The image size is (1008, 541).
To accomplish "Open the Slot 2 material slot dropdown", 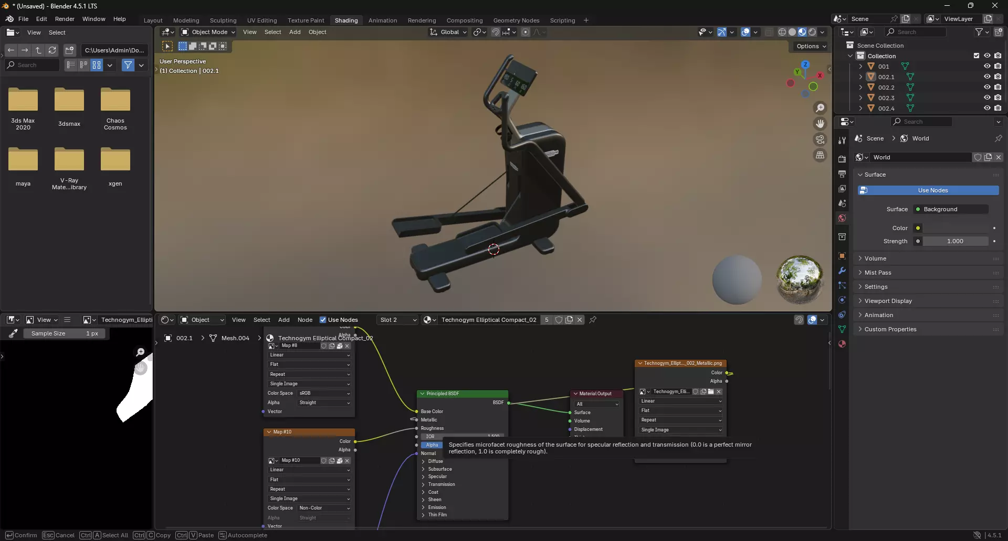I will pos(398,320).
